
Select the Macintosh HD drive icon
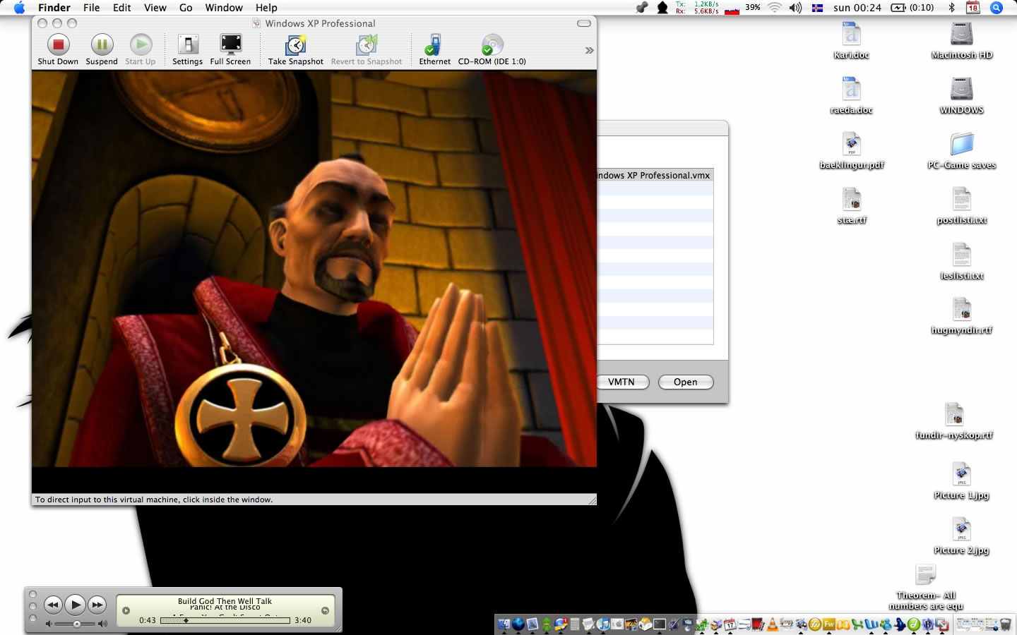pos(961,41)
